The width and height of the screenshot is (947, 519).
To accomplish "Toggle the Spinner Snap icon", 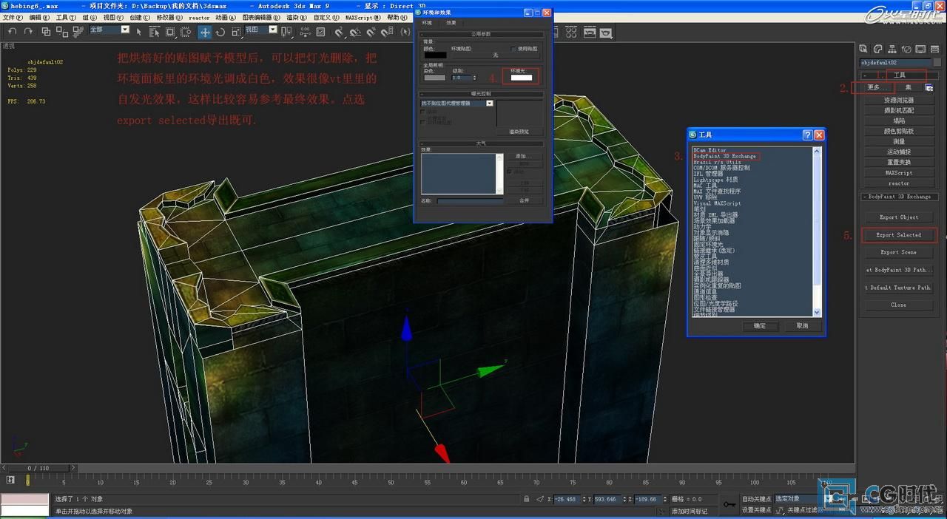I will click(387, 32).
